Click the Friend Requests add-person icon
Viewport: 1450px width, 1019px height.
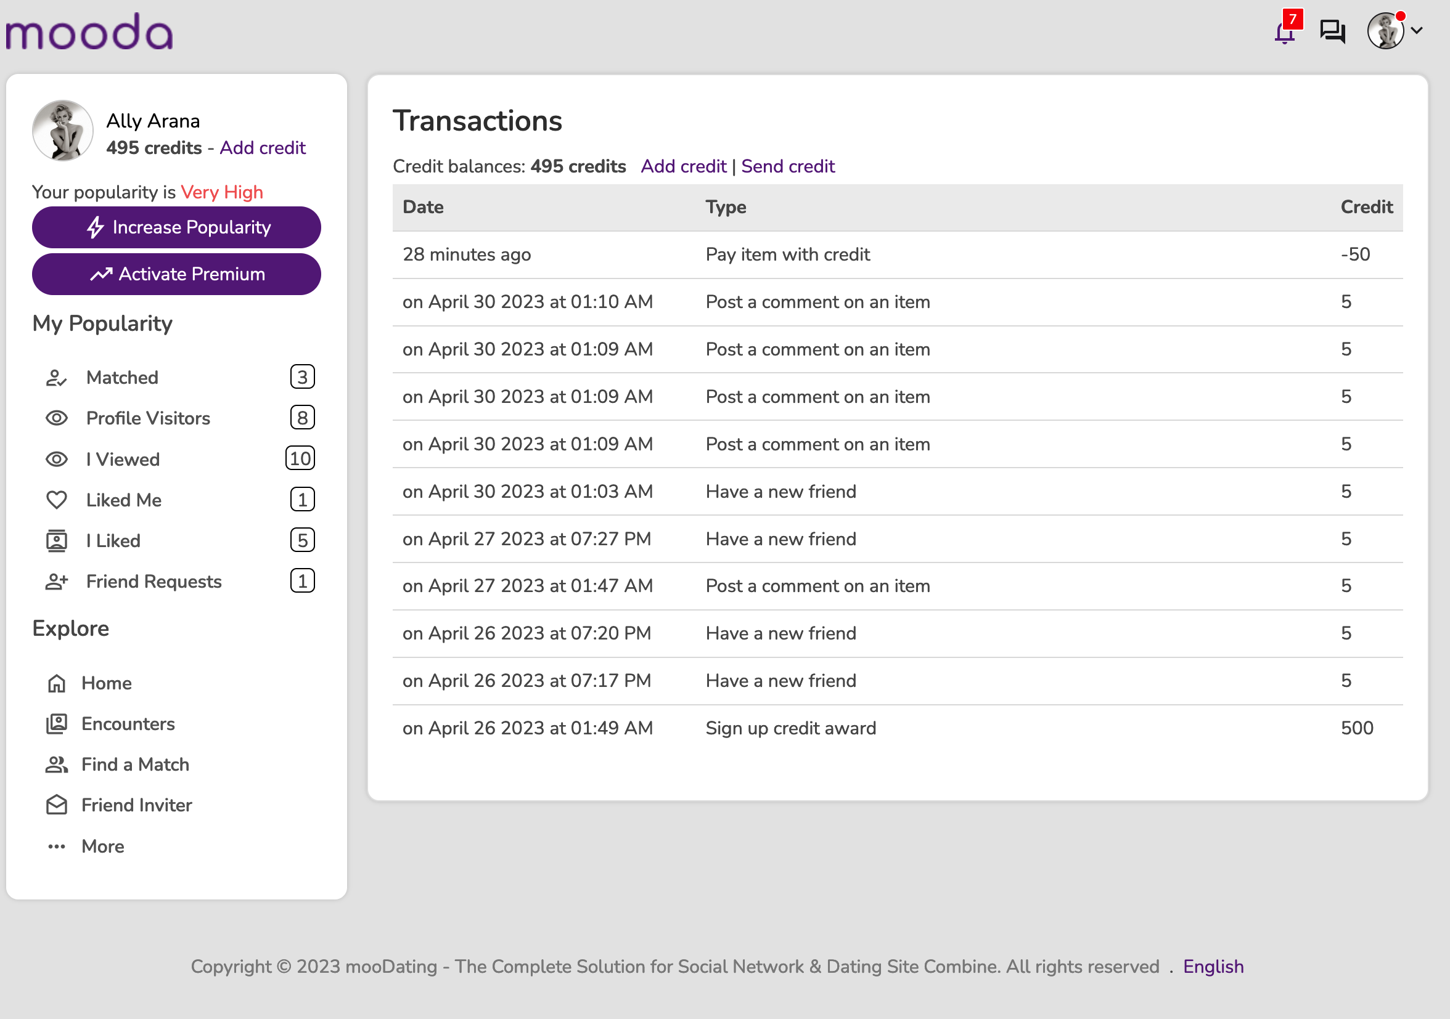coord(56,581)
